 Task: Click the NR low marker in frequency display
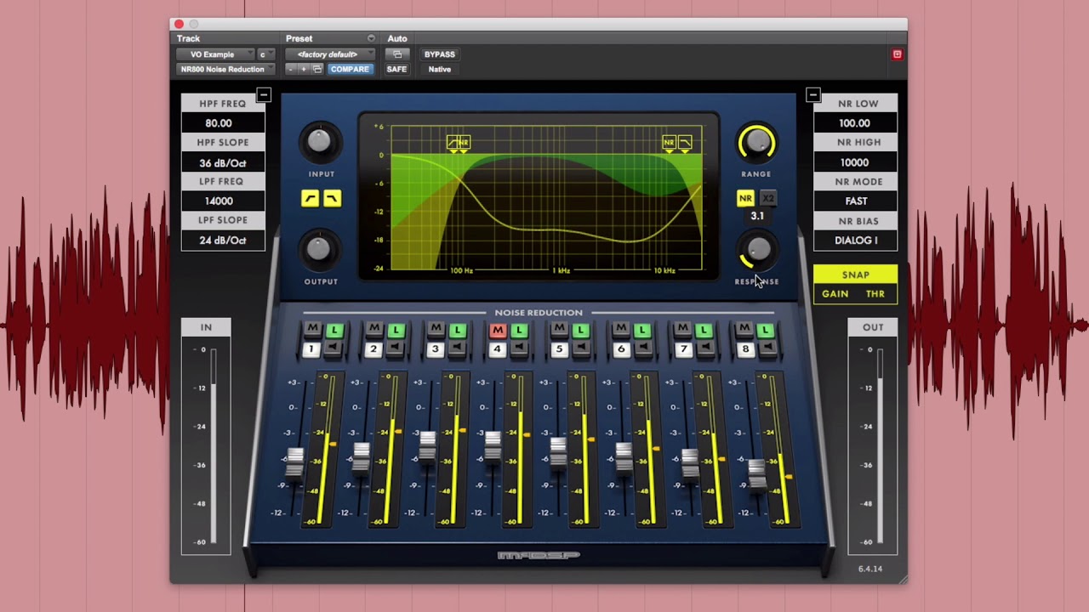pos(464,142)
